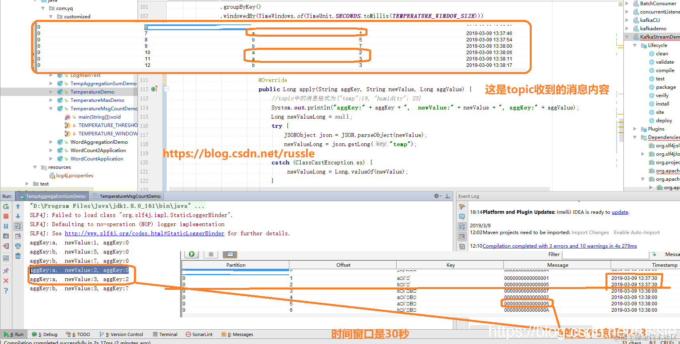Toggle scroll to end in Event Log

click(x=462, y=236)
